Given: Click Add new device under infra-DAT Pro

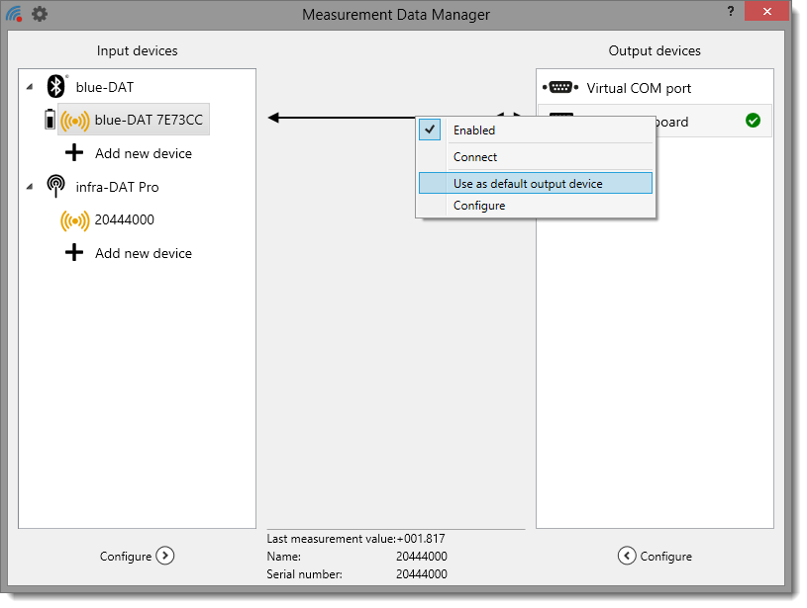Looking at the screenshot, I should click(x=143, y=253).
